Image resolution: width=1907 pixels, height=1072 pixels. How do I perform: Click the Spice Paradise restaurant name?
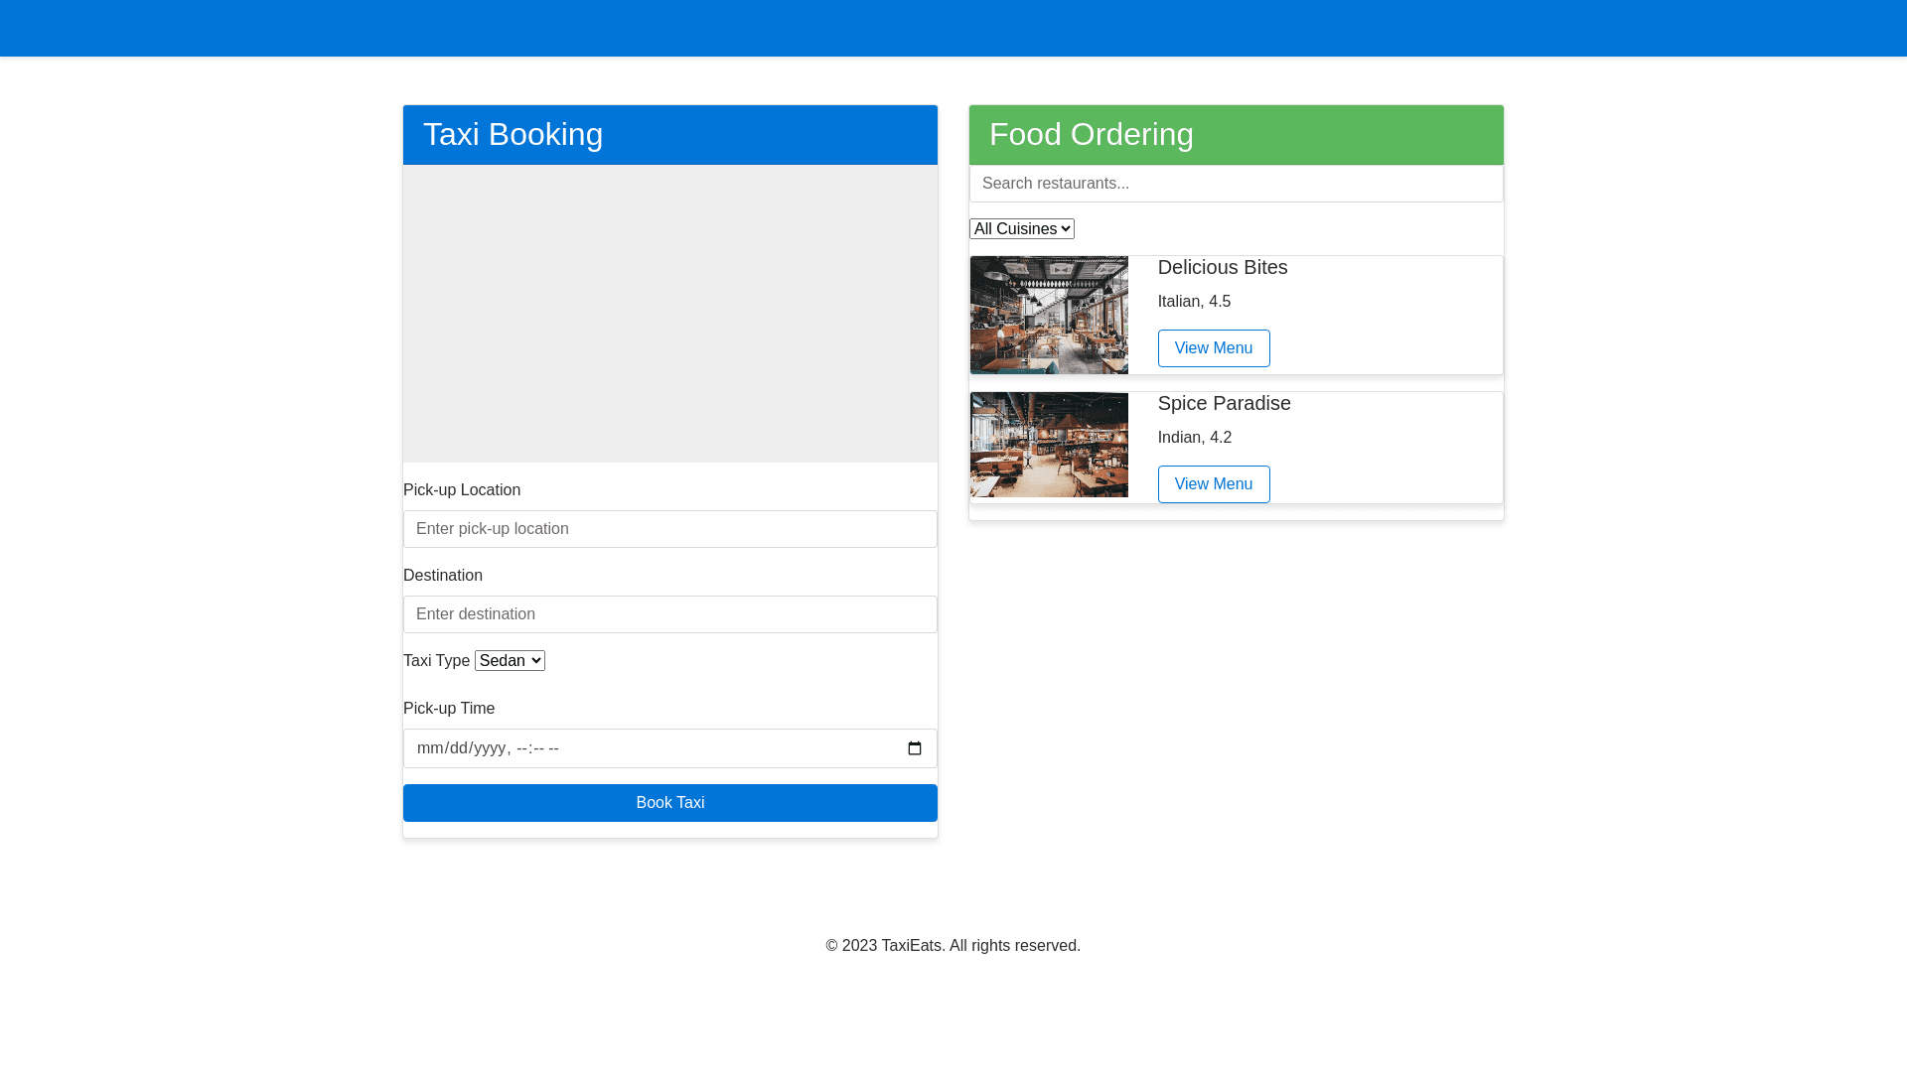1224,403
